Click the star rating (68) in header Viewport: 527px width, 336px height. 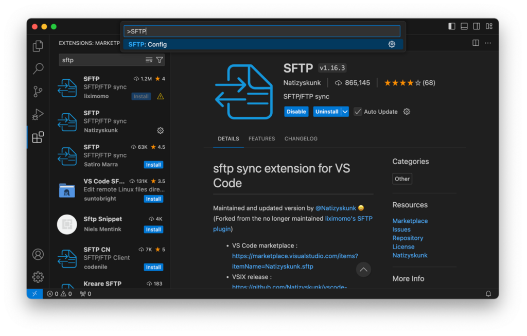tap(409, 83)
